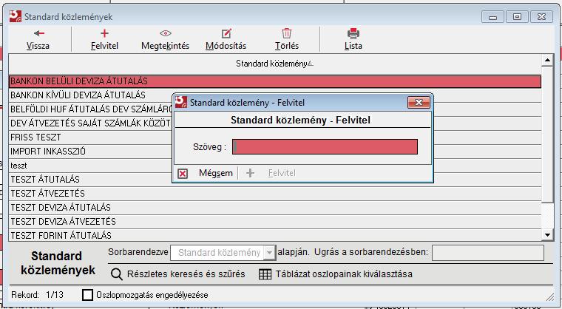Select the TESZT DEVIZA ÁTVEZETÉS row

[275, 222]
